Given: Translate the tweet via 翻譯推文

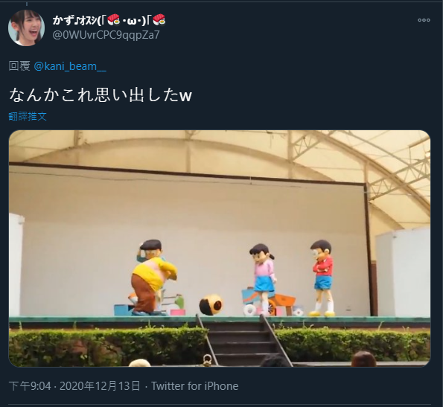Looking at the screenshot, I should coord(28,116).
